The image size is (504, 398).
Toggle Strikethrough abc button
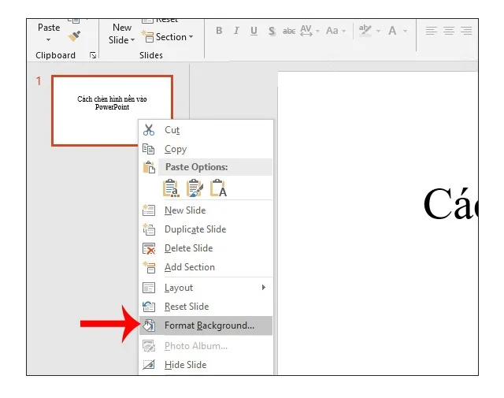(289, 31)
